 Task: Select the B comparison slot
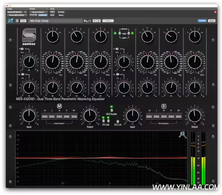99,21
